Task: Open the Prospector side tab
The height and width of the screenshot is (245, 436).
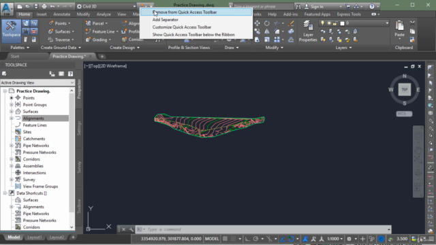Action: pyautogui.click(x=79, y=89)
